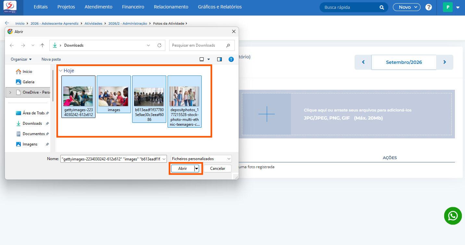Open breadcrumb link 2026 - Adolescente Aprendiz
Screen dimensions: 465x245
click(55, 23)
